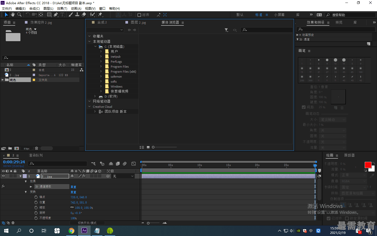Click new composition icon in project panel
This screenshot has width=377, height=236.
coord(16,148)
